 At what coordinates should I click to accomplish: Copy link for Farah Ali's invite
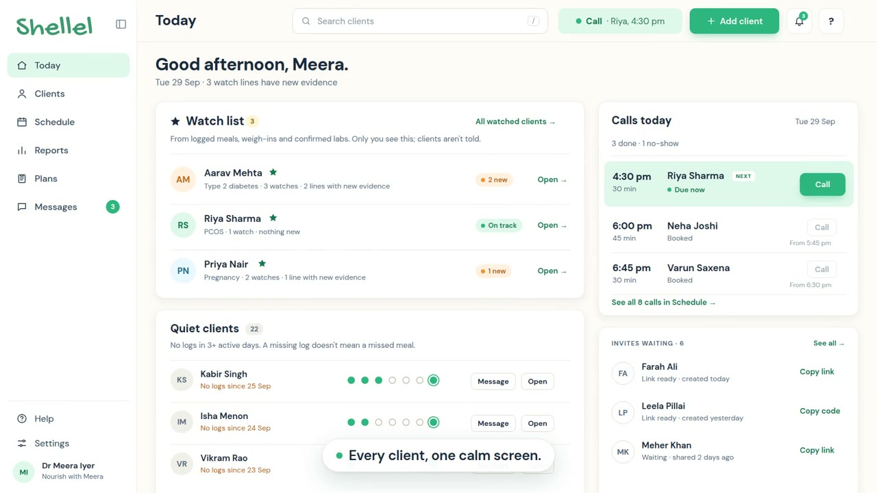[x=817, y=372]
